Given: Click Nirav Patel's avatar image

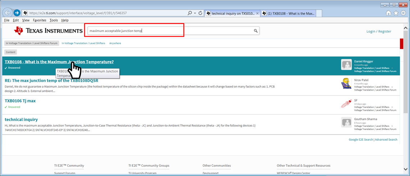Looking at the screenshot, I should click(x=346, y=83).
